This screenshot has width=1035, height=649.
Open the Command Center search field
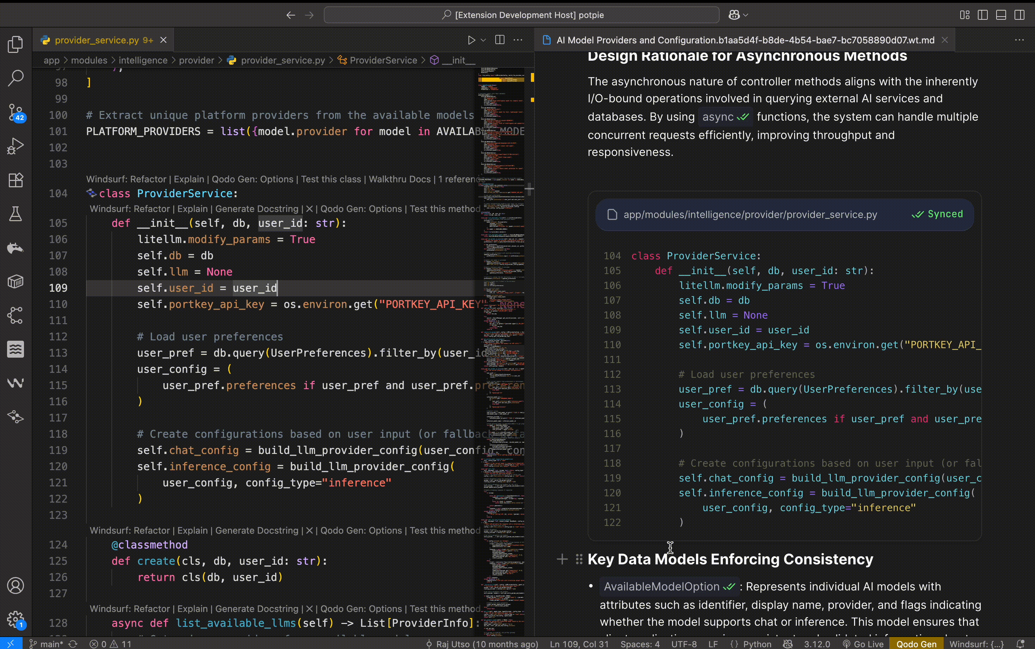pyautogui.click(x=521, y=15)
